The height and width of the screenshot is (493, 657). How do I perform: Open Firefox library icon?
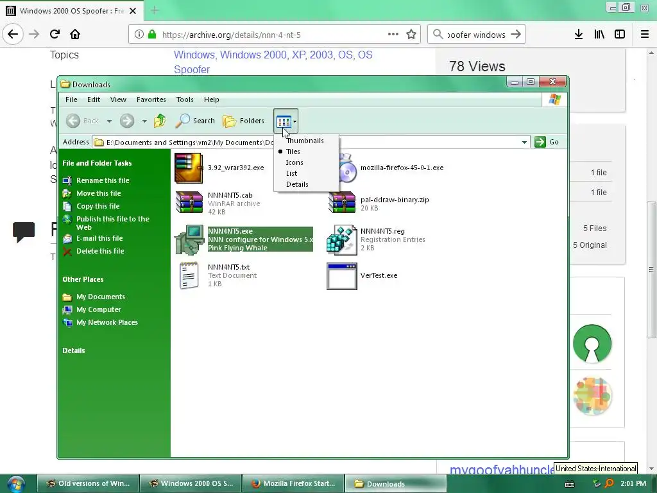(599, 35)
